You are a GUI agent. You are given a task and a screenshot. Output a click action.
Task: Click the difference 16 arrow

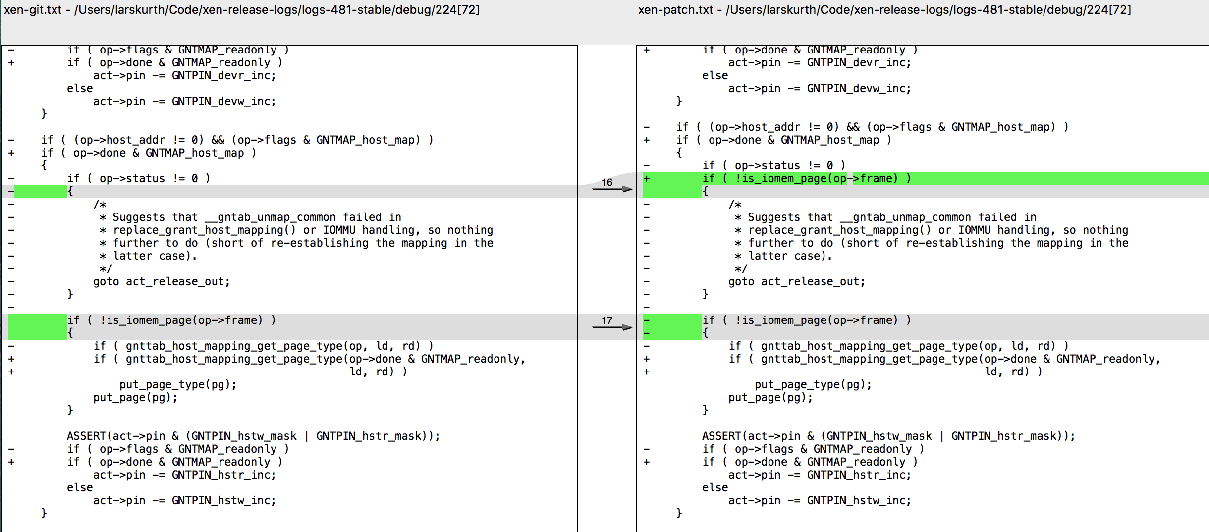point(612,189)
